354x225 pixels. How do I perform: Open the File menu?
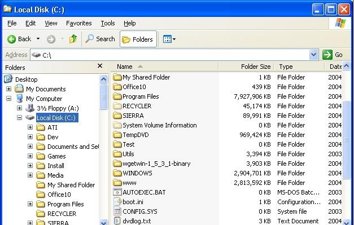12,23
